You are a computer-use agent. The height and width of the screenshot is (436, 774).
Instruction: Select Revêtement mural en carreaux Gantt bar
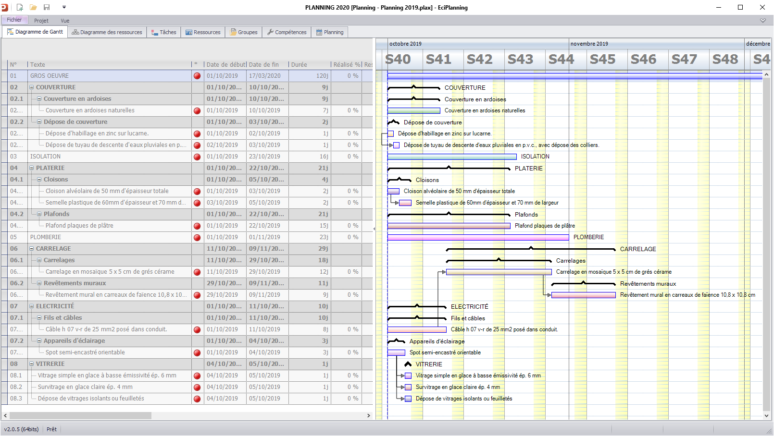coord(584,295)
